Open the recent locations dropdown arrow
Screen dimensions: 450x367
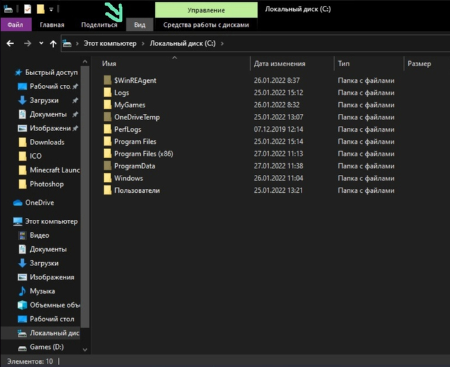[x=41, y=44]
